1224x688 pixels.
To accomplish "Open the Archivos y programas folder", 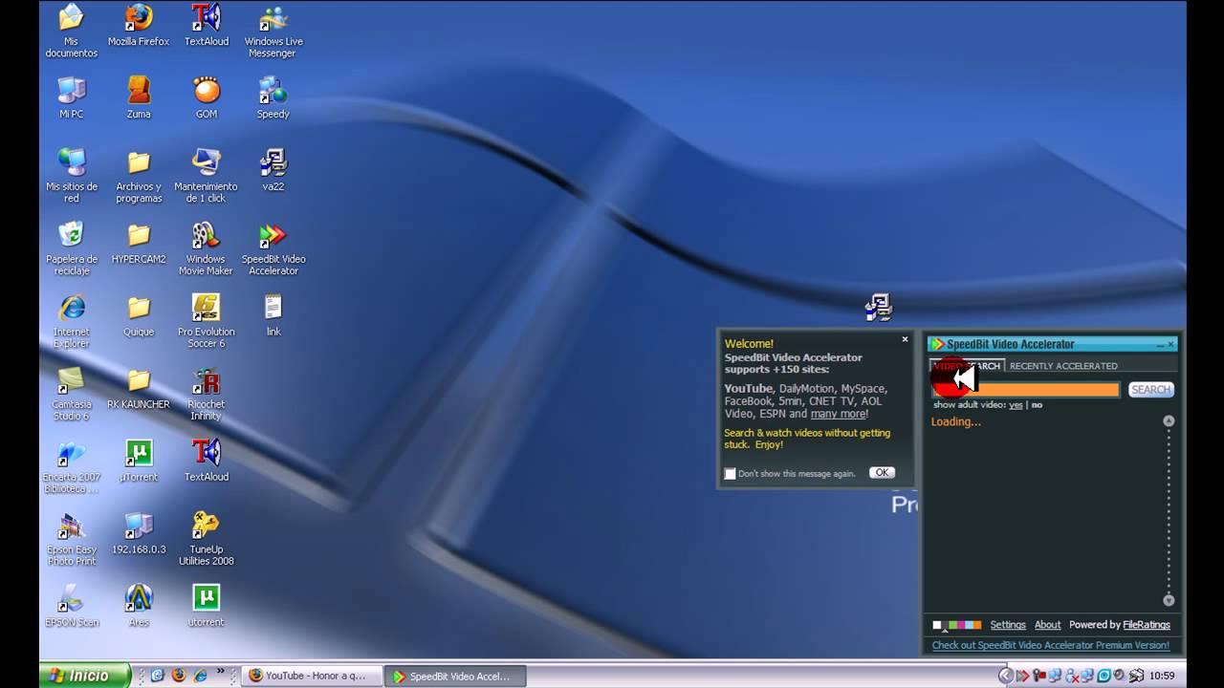I will point(139,175).
